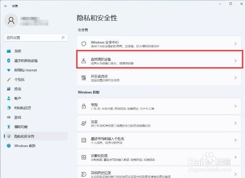The image size is (245, 178).
Task: Click the 系统 monitor icon
Action: (9, 51)
